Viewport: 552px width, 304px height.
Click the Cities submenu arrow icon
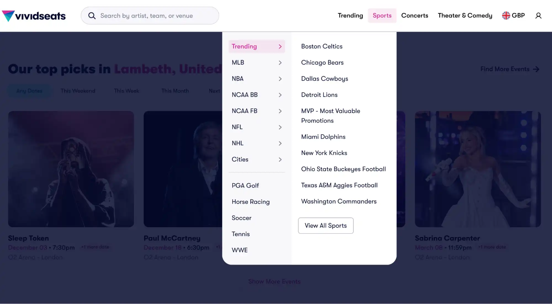(x=280, y=160)
